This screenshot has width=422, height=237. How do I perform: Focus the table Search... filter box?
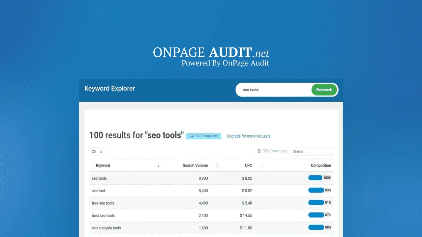tap(312, 151)
